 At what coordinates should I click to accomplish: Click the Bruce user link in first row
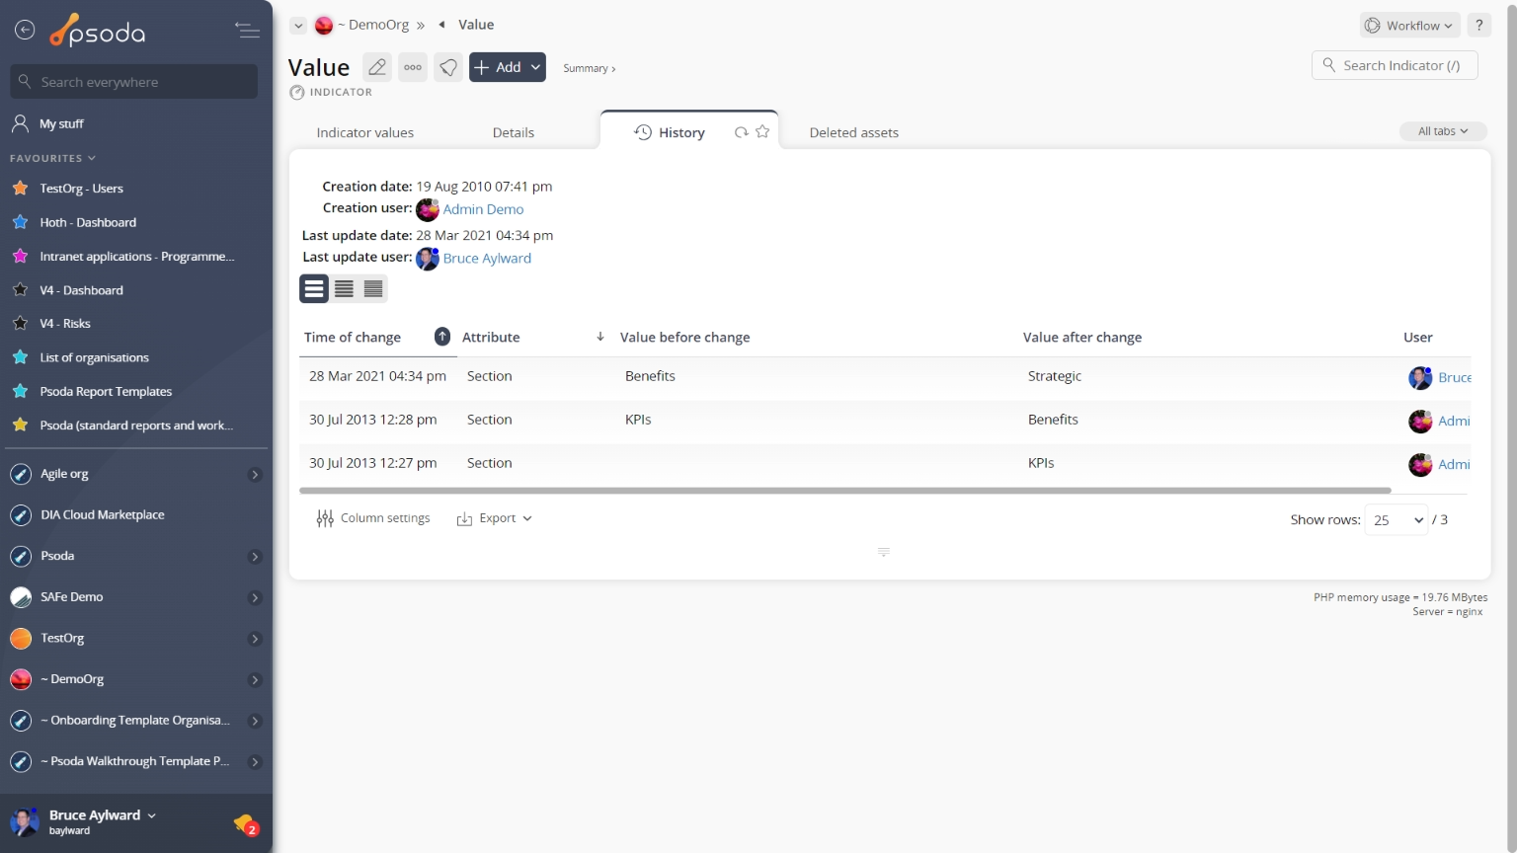[1455, 377]
